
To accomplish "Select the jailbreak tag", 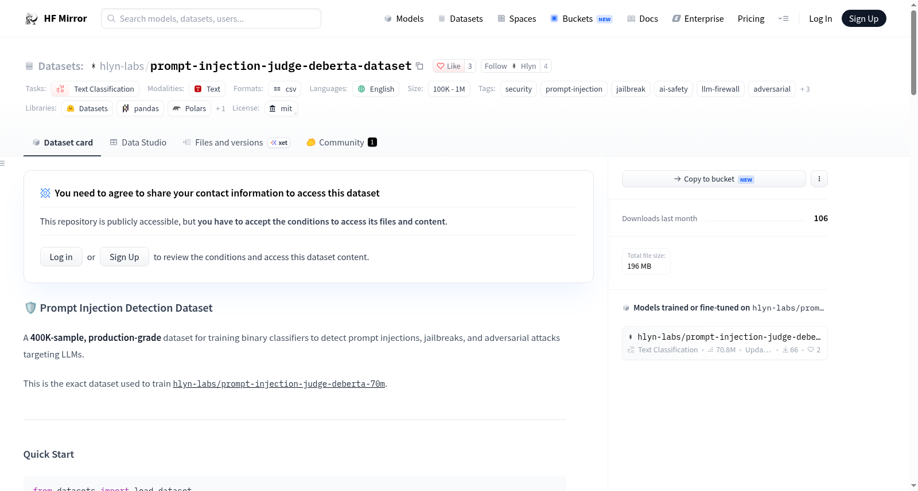I will click(631, 89).
